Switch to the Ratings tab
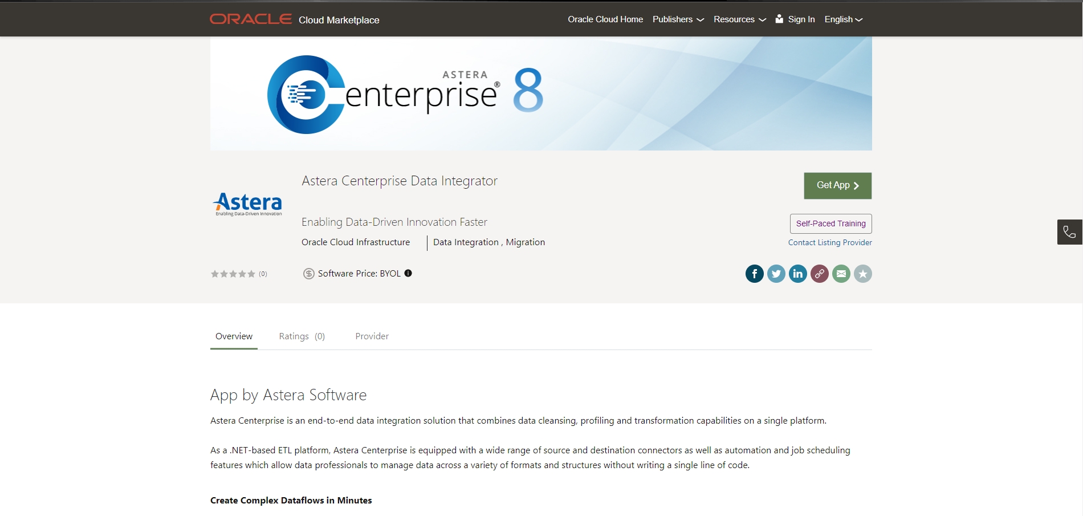Viewport: 1083px width, 516px height. (302, 336)
